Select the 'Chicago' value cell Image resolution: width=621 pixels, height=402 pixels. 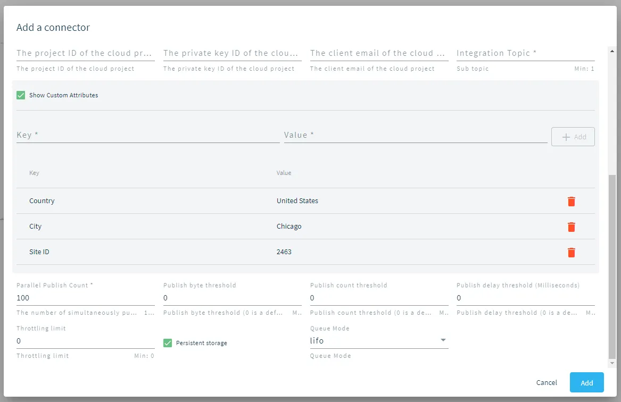coord(289,227)
